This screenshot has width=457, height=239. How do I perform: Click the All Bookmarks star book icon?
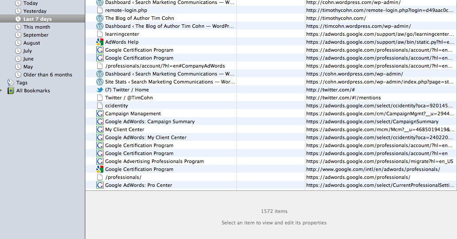point(11,91)
